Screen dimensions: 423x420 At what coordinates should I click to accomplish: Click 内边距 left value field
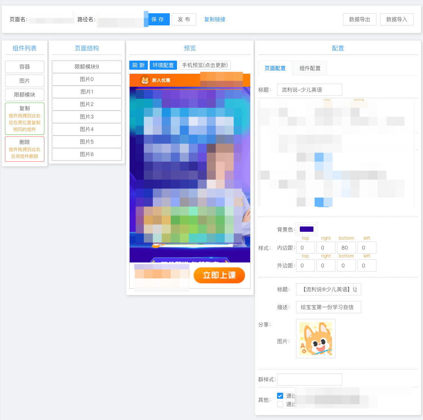pyautogui.click(x=367, y=248)
